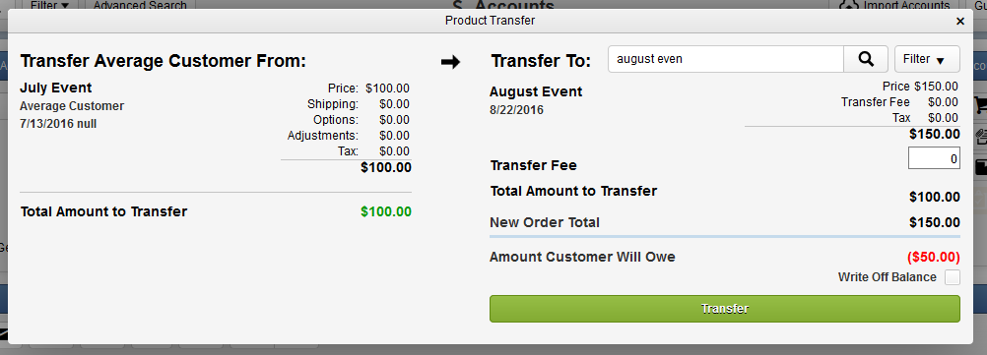The image size is (987, 355).
Task: Enable the Write Off Balance checkbox
Action: point(953,277)
